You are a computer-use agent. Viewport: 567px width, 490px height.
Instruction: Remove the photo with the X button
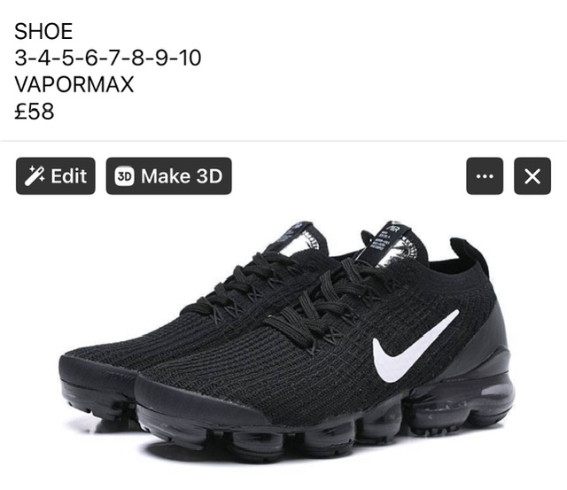point(532,176)
